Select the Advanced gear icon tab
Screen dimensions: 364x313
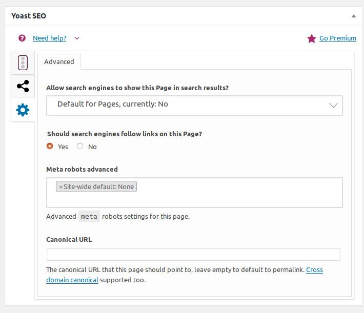pyautogui.click(x=23, y=110)
